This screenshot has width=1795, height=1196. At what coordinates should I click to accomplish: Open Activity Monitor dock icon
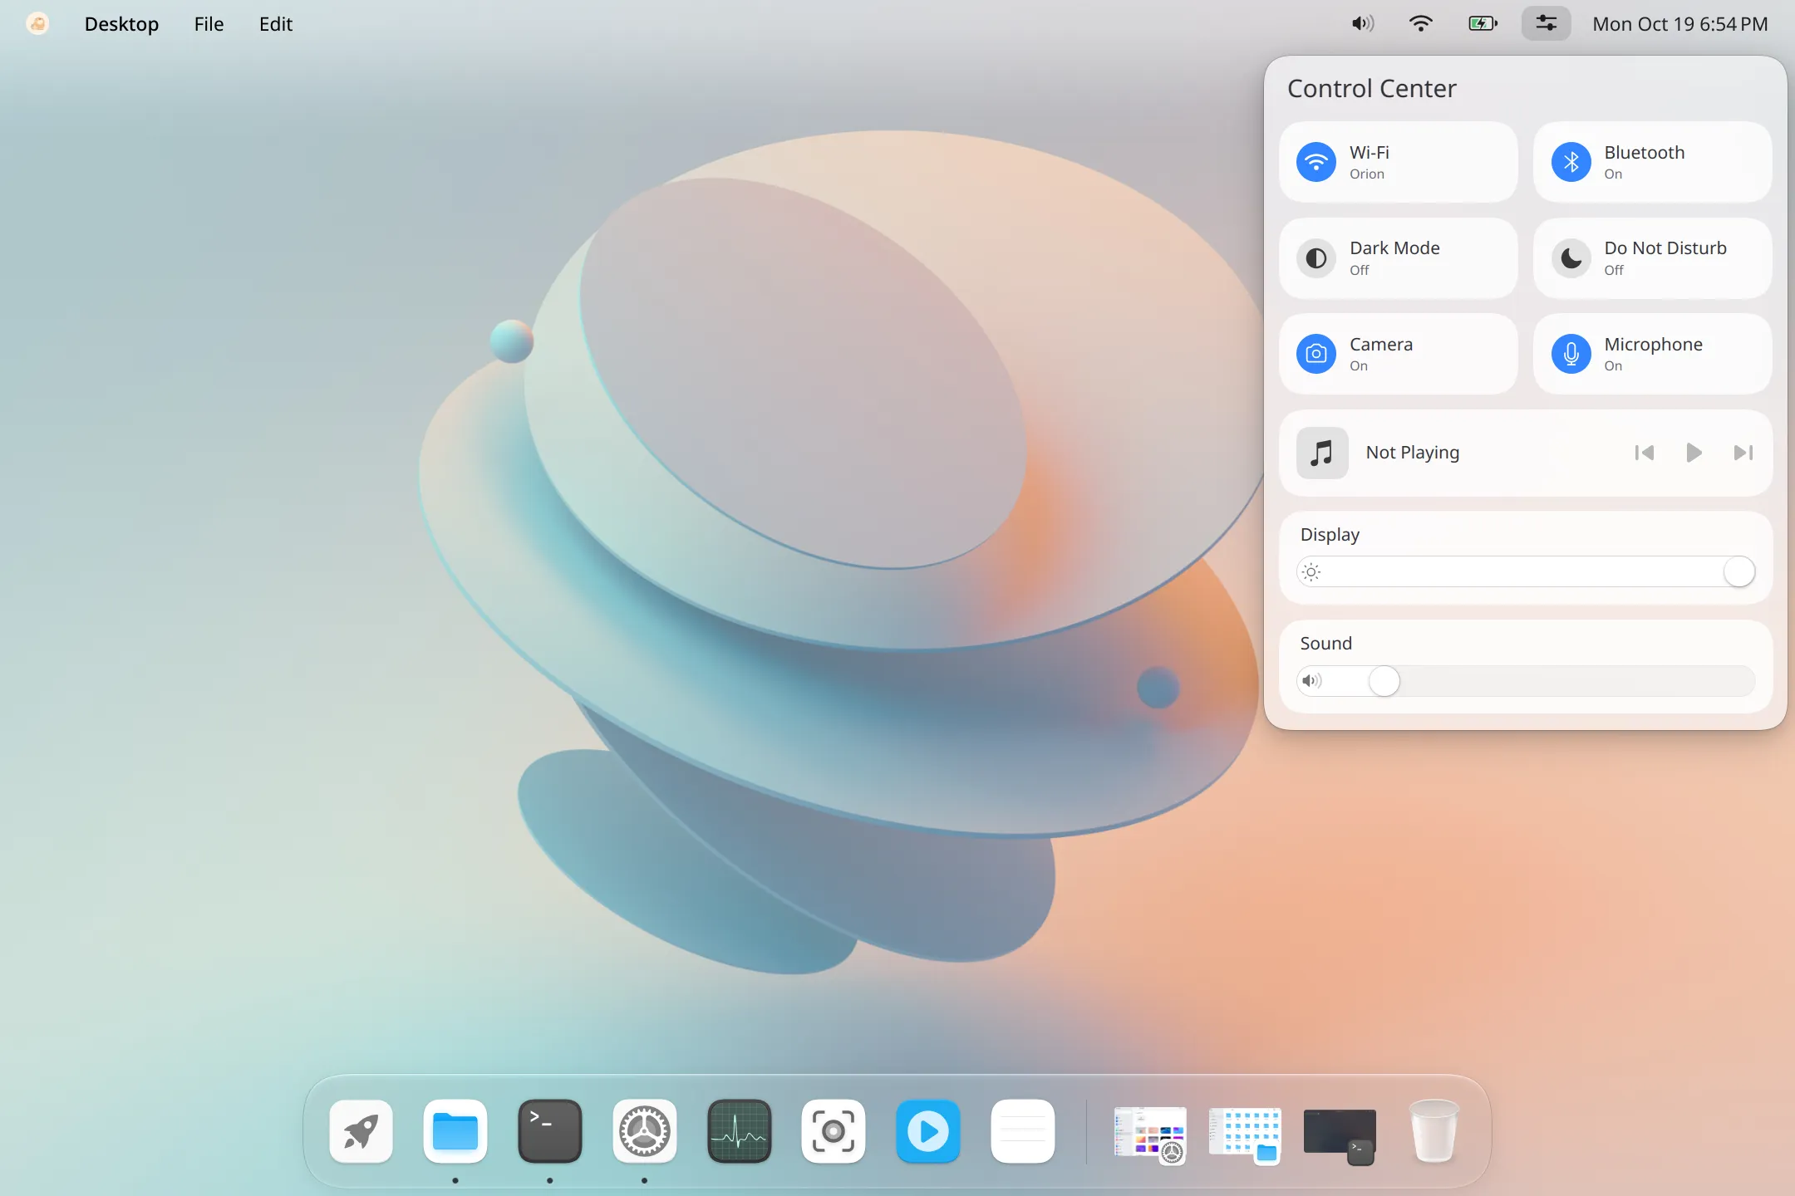pyautogui.click(x=740, y=1131)
